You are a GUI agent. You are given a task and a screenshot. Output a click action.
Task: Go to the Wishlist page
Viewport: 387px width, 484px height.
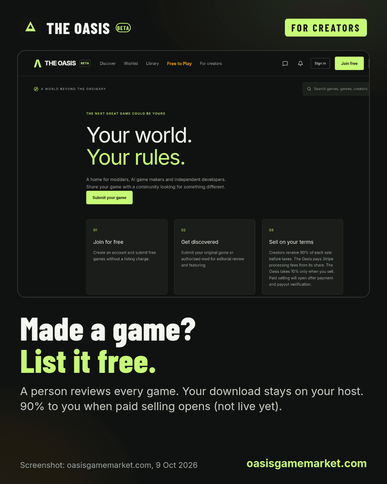coord(131,64)
